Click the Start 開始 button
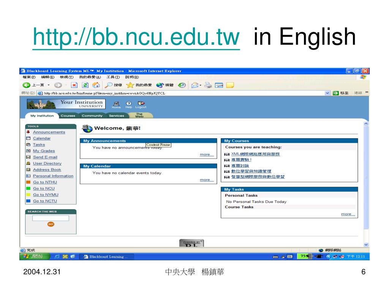This screenshot has height=291, width=389. [35, 257]
